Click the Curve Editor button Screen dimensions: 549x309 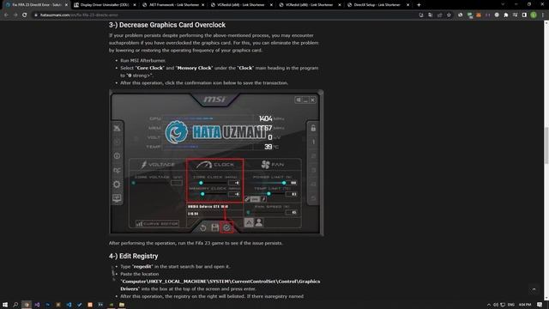pos(157,223)
